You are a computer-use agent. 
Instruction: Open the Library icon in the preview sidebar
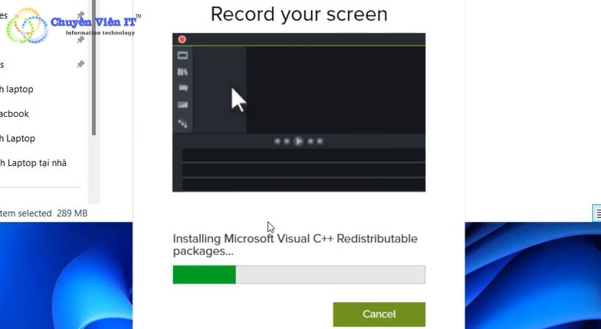(182, 72)
